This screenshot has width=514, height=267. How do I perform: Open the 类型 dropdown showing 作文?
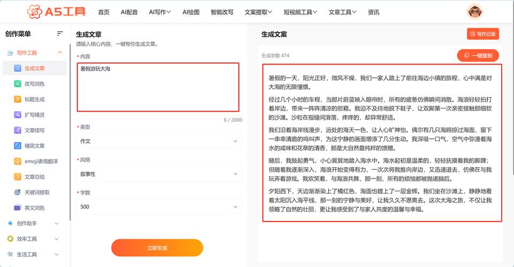point(159,141)
